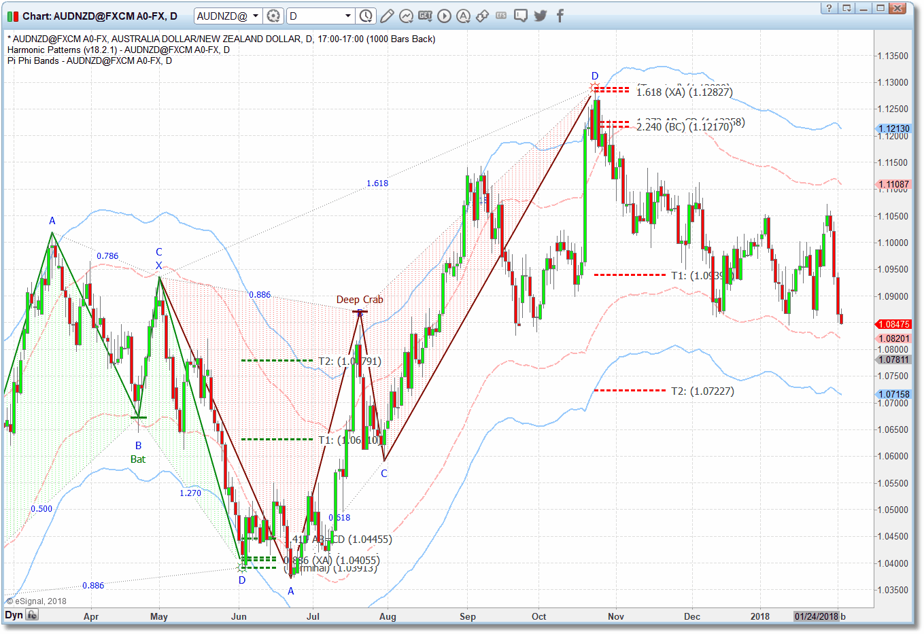
Task: Click the 0.786 ratio label
Action: pyautogui.click(x=107, y=256)
